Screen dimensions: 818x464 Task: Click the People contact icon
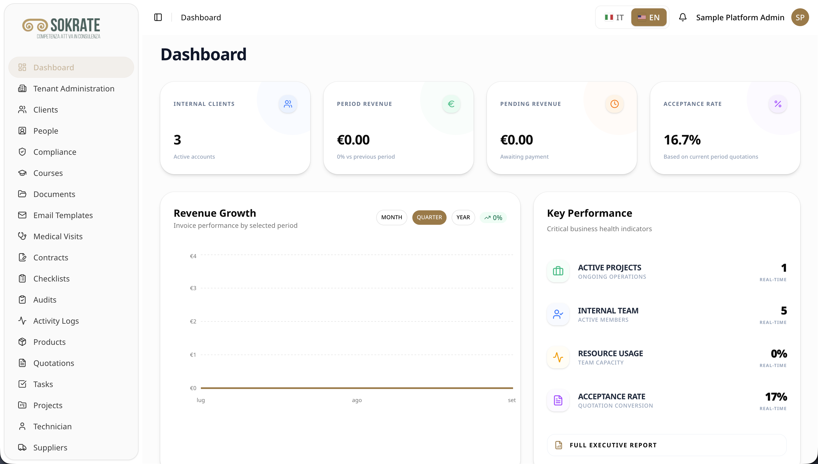click(x=22, y=131)
